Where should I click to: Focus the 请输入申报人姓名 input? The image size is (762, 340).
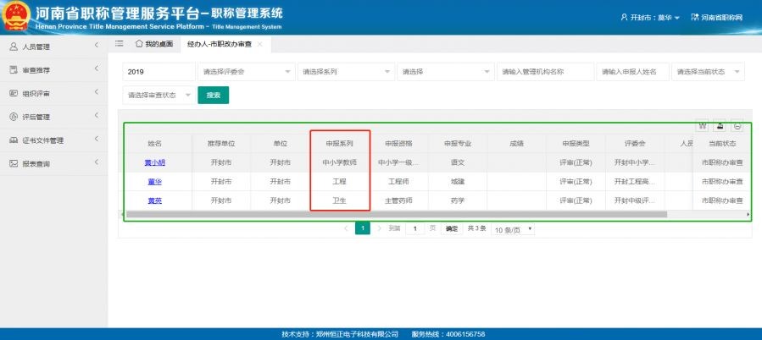pyautogui.click(x=632, y=72)
